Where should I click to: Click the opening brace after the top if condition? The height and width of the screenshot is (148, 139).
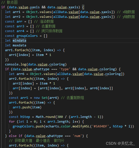[x=83, y=7]
